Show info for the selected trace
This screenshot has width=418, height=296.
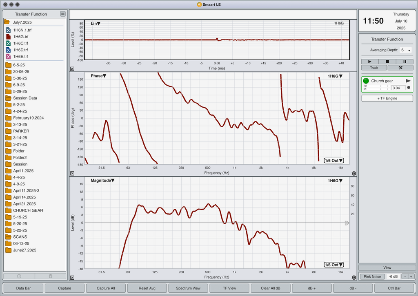tap(19, 276)
